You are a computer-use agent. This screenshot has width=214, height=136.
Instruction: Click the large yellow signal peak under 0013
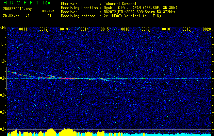click(67, 132)
